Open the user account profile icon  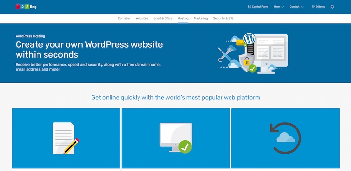[x=332, y=7]
